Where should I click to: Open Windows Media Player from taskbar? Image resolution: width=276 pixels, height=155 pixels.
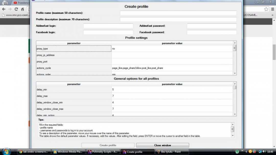pyautogui.click(x=68, y=152)
